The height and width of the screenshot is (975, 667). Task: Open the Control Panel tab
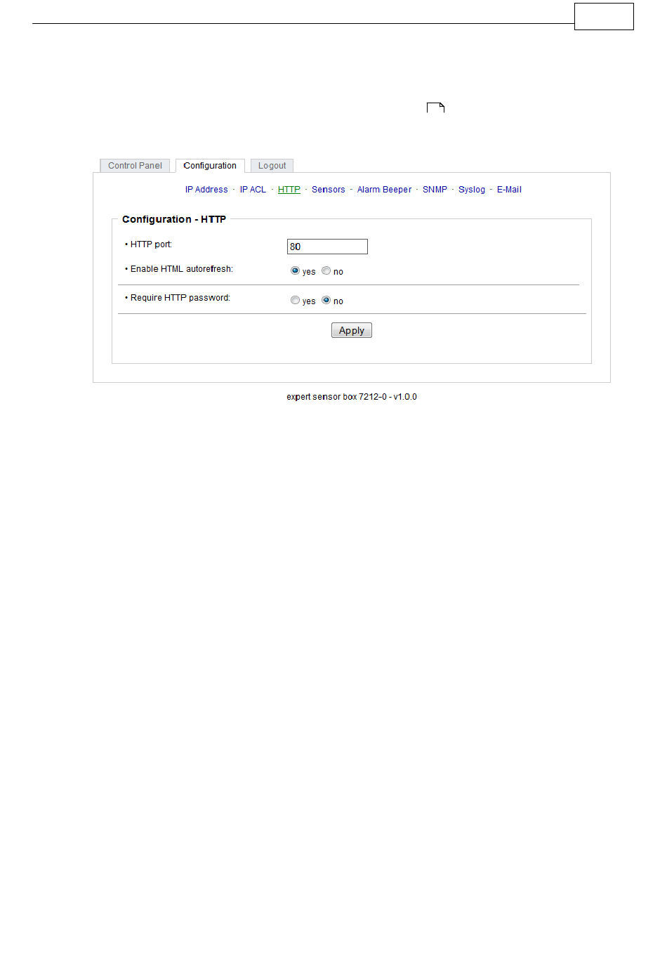pos(135,166)
